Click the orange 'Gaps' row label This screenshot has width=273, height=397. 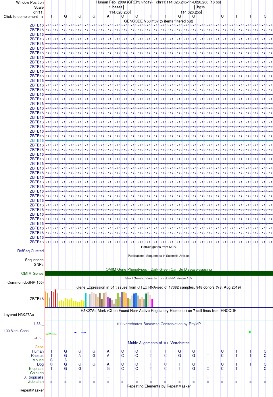point(39,347)
